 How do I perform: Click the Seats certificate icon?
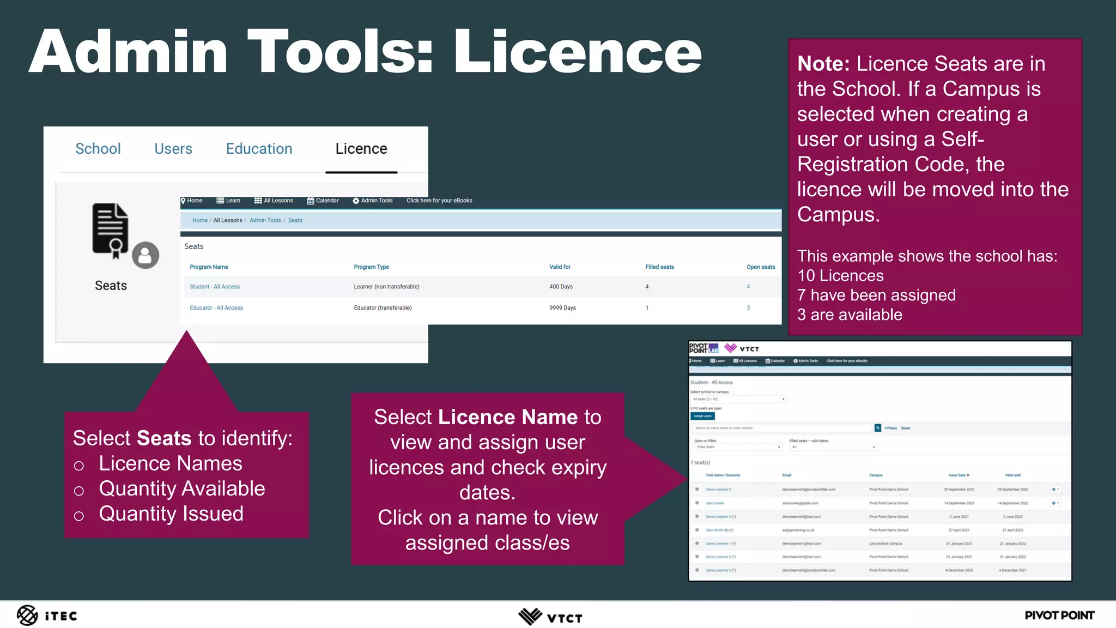[x=111, y=228]
